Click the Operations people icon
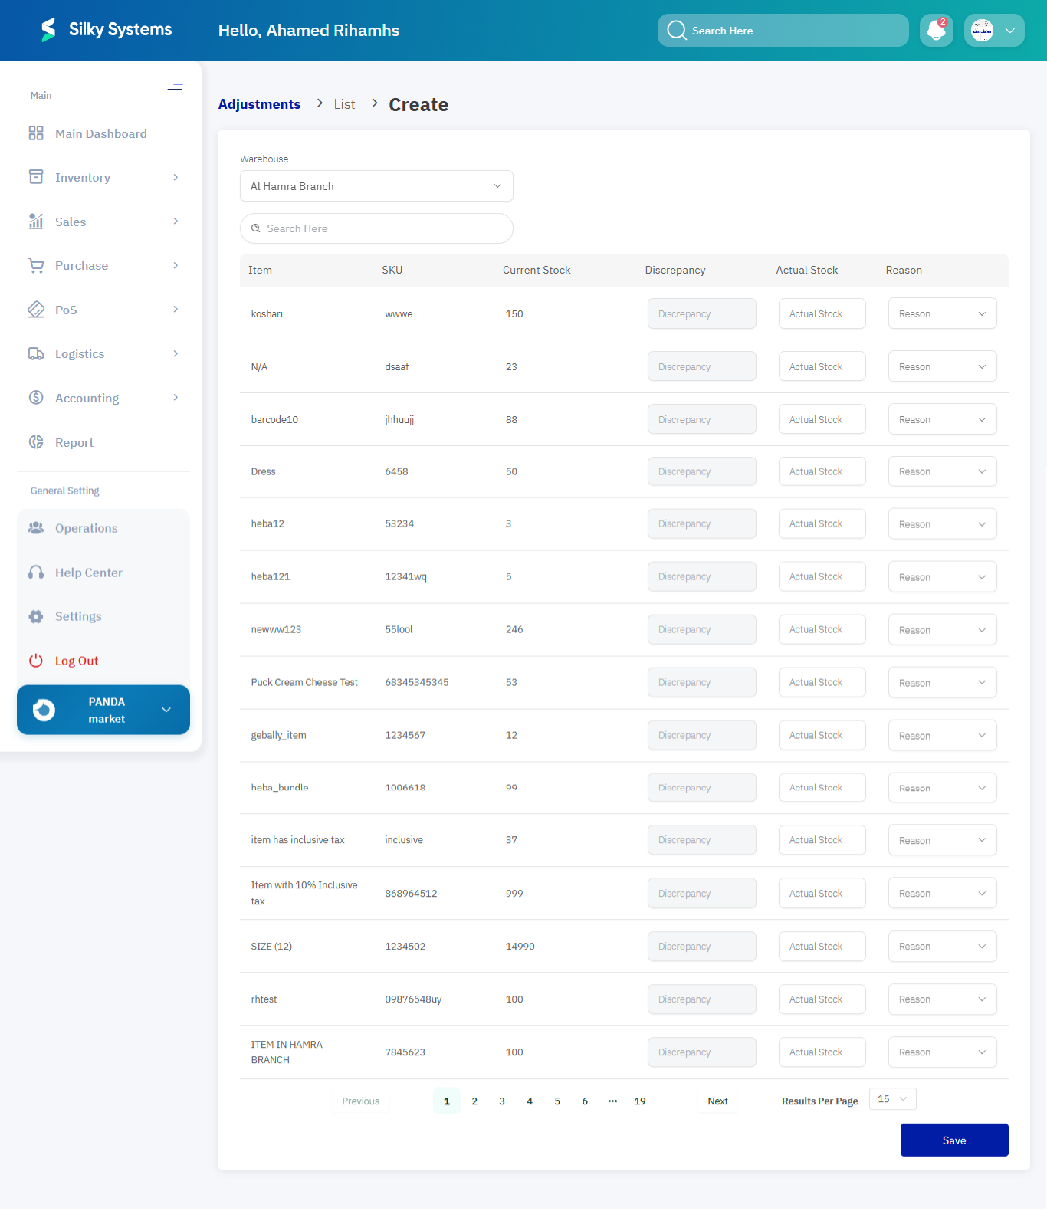 36,528
